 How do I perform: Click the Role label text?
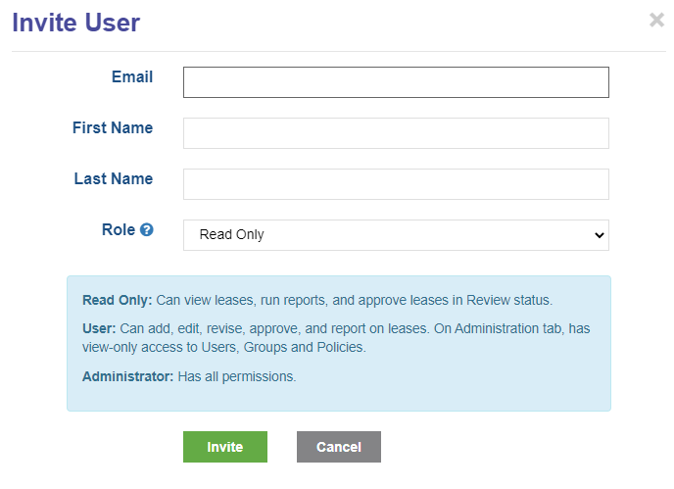(x=119, y=229)
